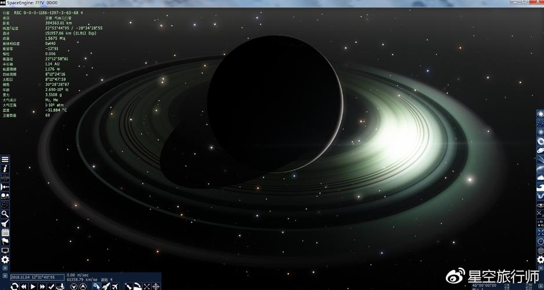Viewport: 544px width, 290px height.
Task: Click the 0.00 m/sec speed readout
Action: tap(78, 275)
